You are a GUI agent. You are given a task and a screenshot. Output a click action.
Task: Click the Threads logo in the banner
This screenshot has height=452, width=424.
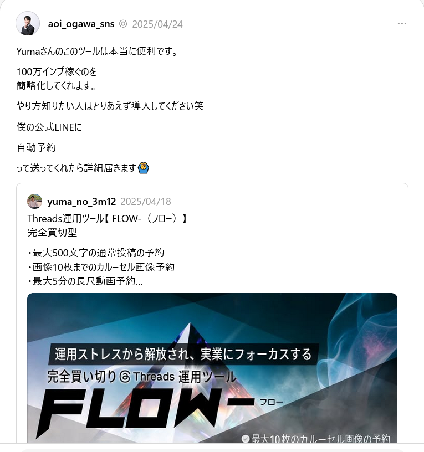125,377
